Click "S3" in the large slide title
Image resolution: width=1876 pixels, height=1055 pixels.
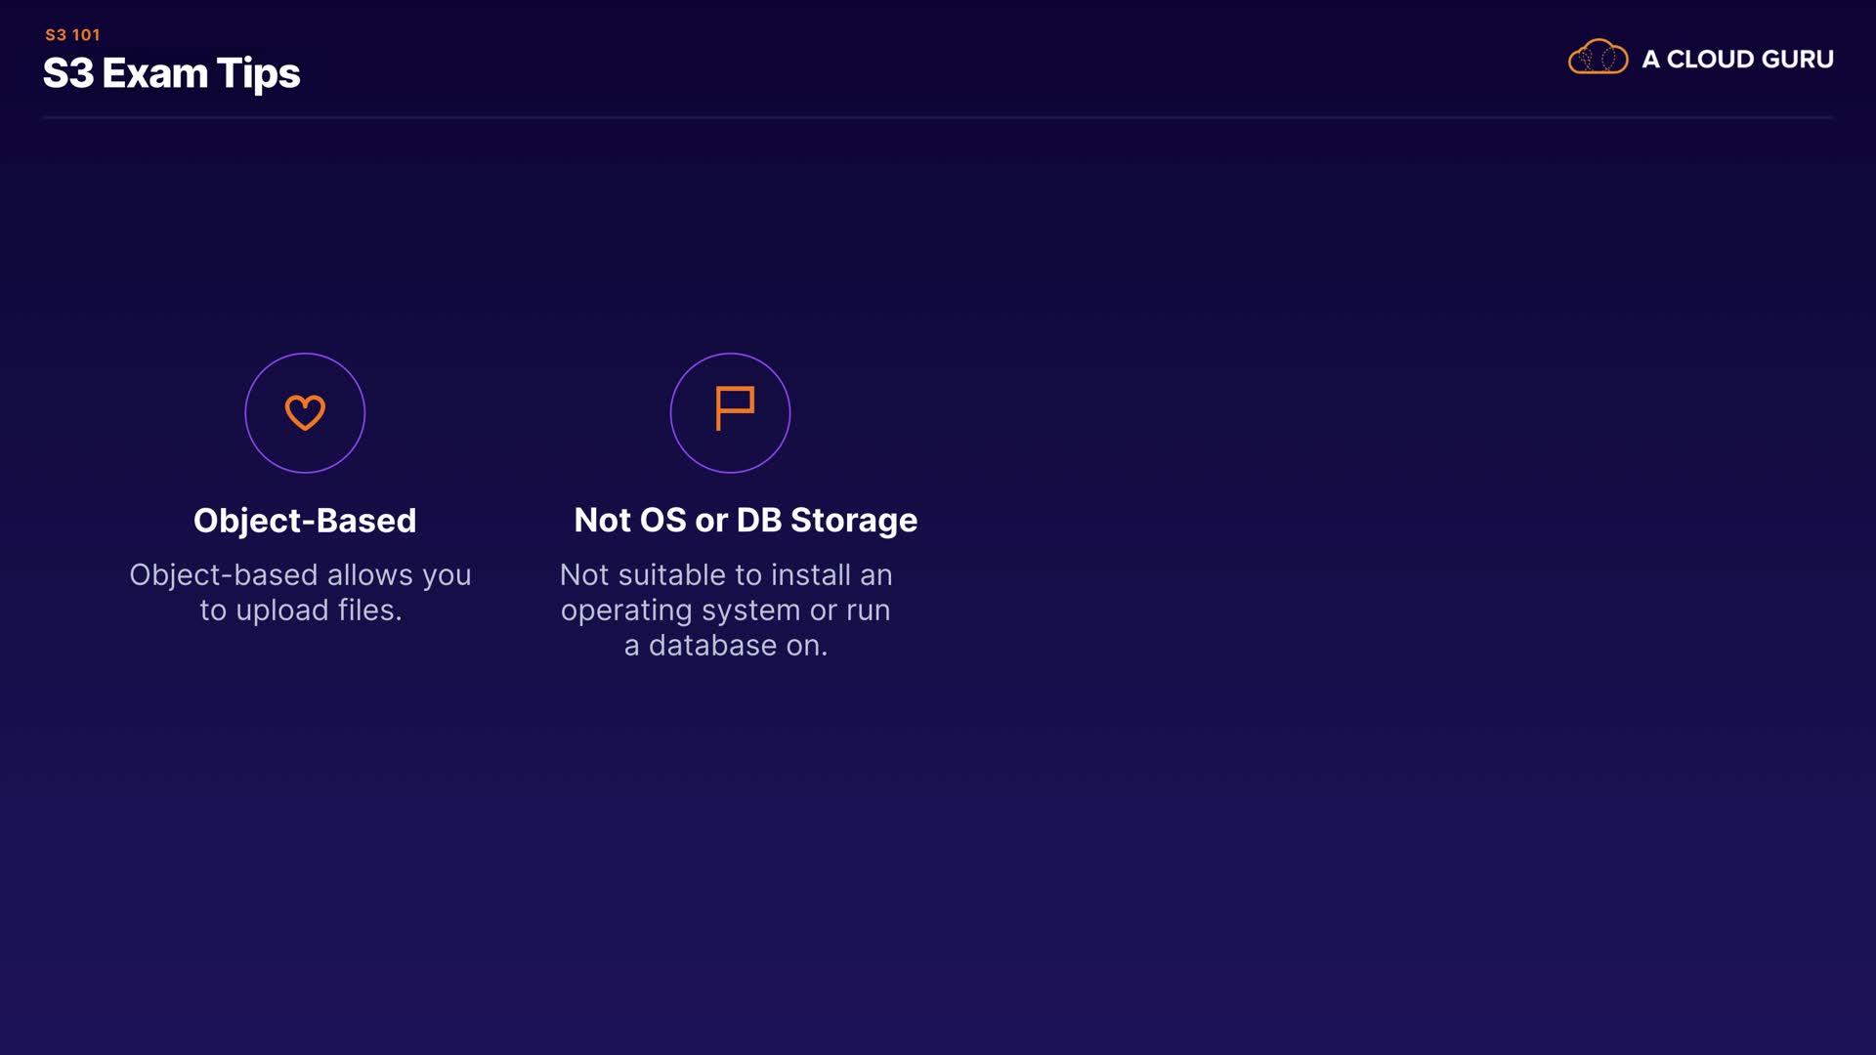click(68, 74)
